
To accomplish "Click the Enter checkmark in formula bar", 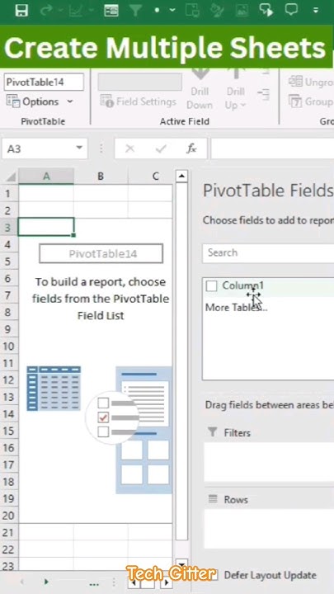I will pyautogui.click(x=161, y=148).
